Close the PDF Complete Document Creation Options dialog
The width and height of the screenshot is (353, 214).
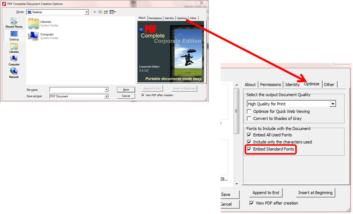click(x=201, y=3)
